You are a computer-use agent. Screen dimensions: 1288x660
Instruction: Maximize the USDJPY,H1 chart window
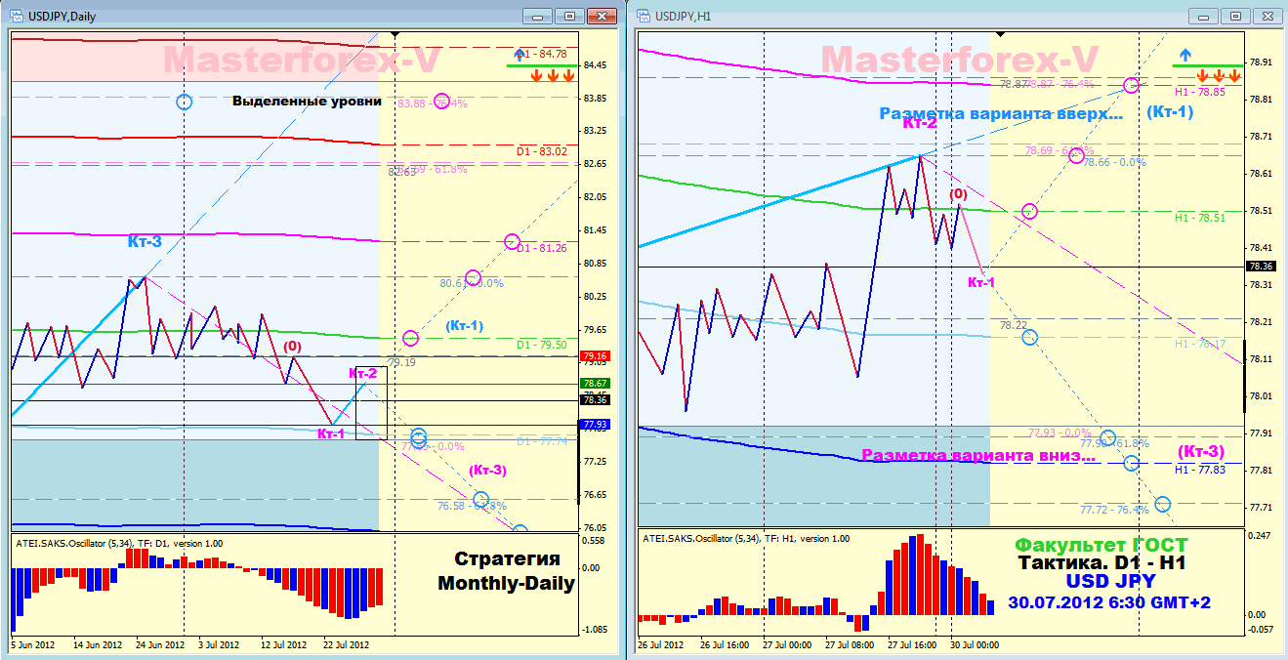[x=1236, y=16]
